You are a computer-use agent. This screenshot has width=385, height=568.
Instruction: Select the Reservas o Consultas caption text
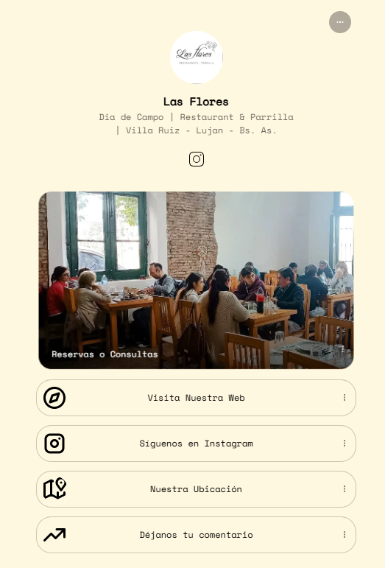105,354
